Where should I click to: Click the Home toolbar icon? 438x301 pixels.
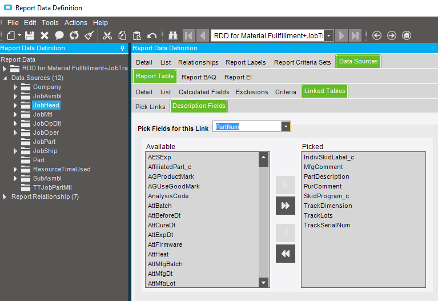pos(407,35)
